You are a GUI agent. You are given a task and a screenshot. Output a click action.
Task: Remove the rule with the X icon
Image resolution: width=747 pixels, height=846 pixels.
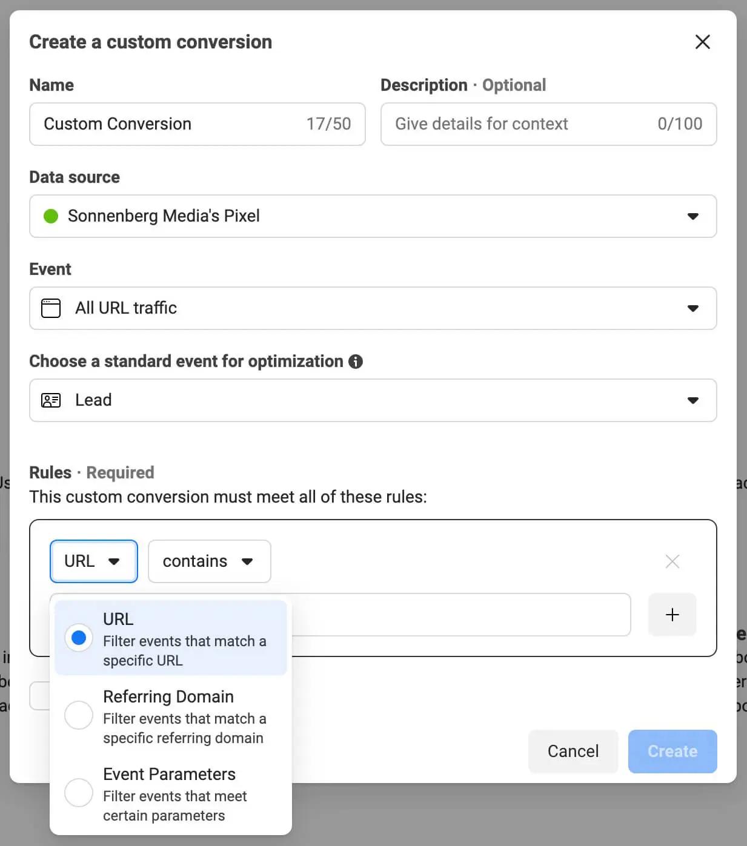point(672,561)
